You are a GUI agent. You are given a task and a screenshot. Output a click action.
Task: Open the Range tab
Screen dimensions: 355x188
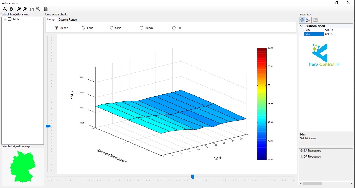(x=51, y=19)
